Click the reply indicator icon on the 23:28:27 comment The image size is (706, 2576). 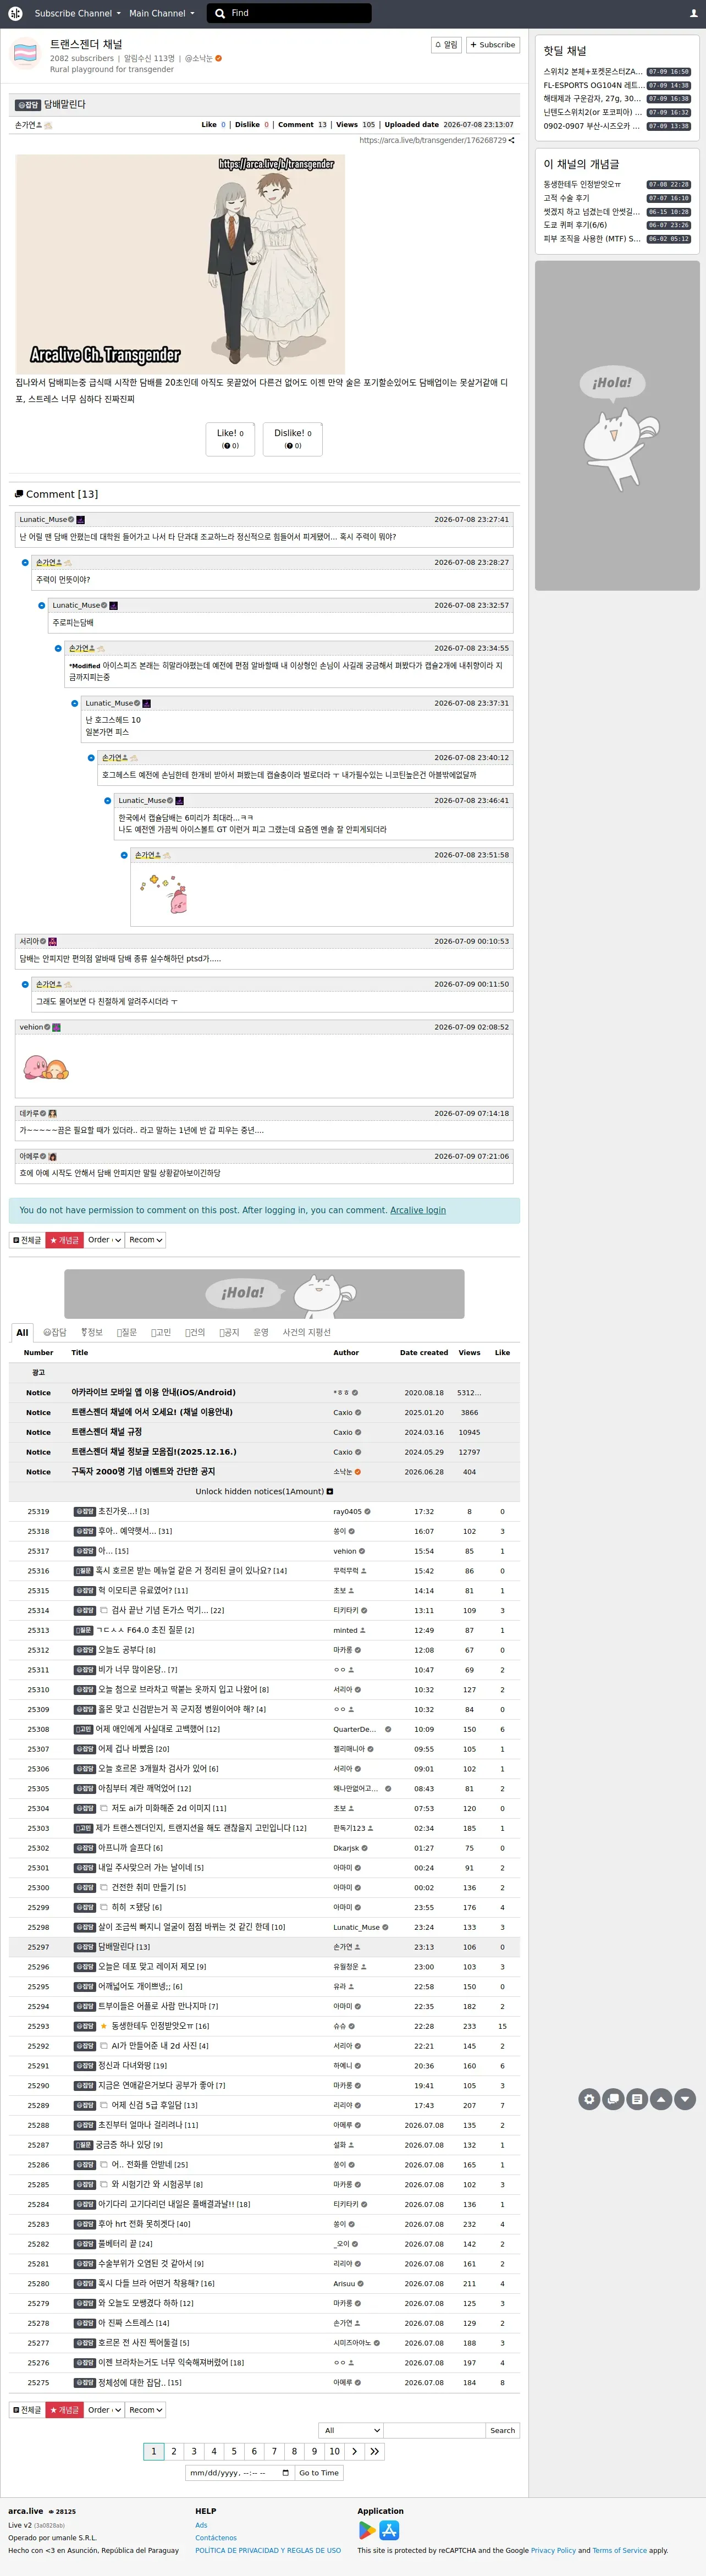coord(26,562)
